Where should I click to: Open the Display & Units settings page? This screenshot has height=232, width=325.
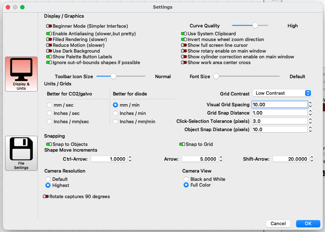pyautogui.click(x=21, y=74)
